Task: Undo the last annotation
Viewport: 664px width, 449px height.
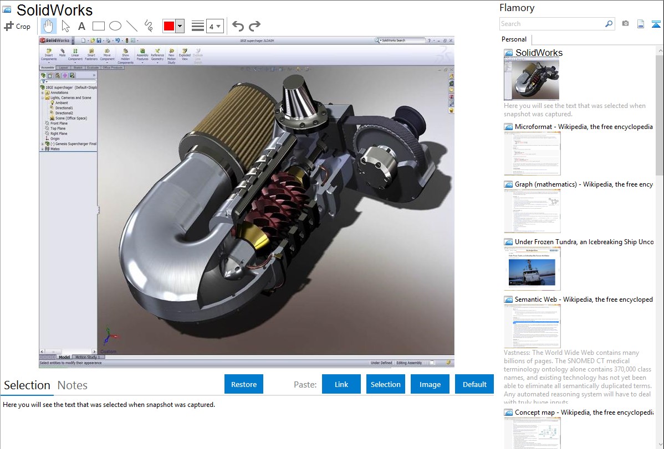Action: click(x=238, y=26)
